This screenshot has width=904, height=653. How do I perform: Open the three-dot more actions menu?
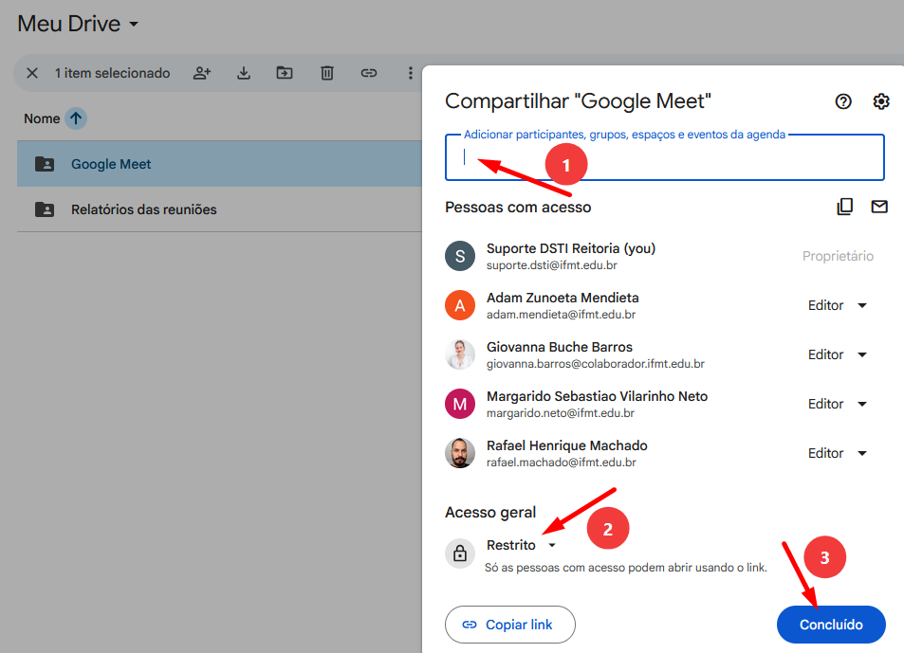(411, 73)
